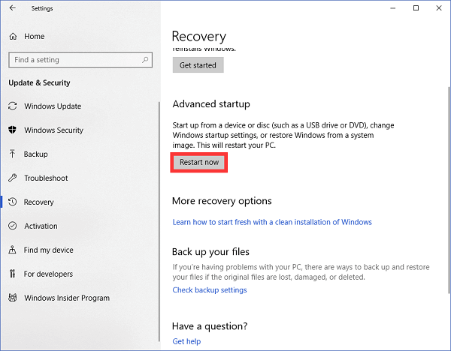Screen dimensions: 451x351
Task: Click the Windows Insider Program icon
Action: (x=13, y=298)
